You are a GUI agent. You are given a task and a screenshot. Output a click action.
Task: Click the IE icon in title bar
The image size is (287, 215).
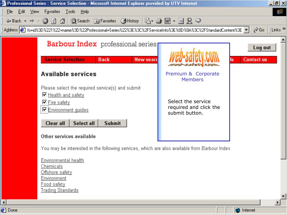tap(3, 3)
